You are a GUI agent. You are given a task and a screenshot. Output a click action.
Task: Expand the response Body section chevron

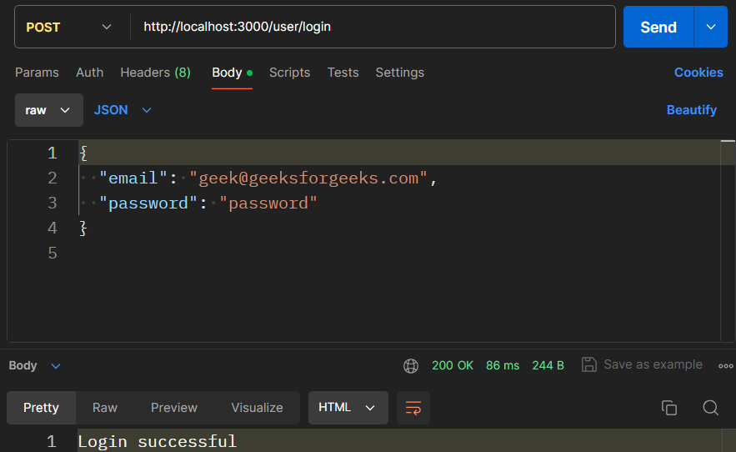coord(56,365)
